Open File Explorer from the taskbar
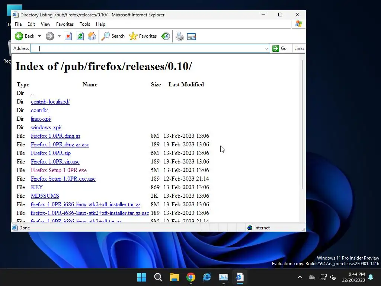381x286 pixels. pyautogui.click(x=174, y=277)
